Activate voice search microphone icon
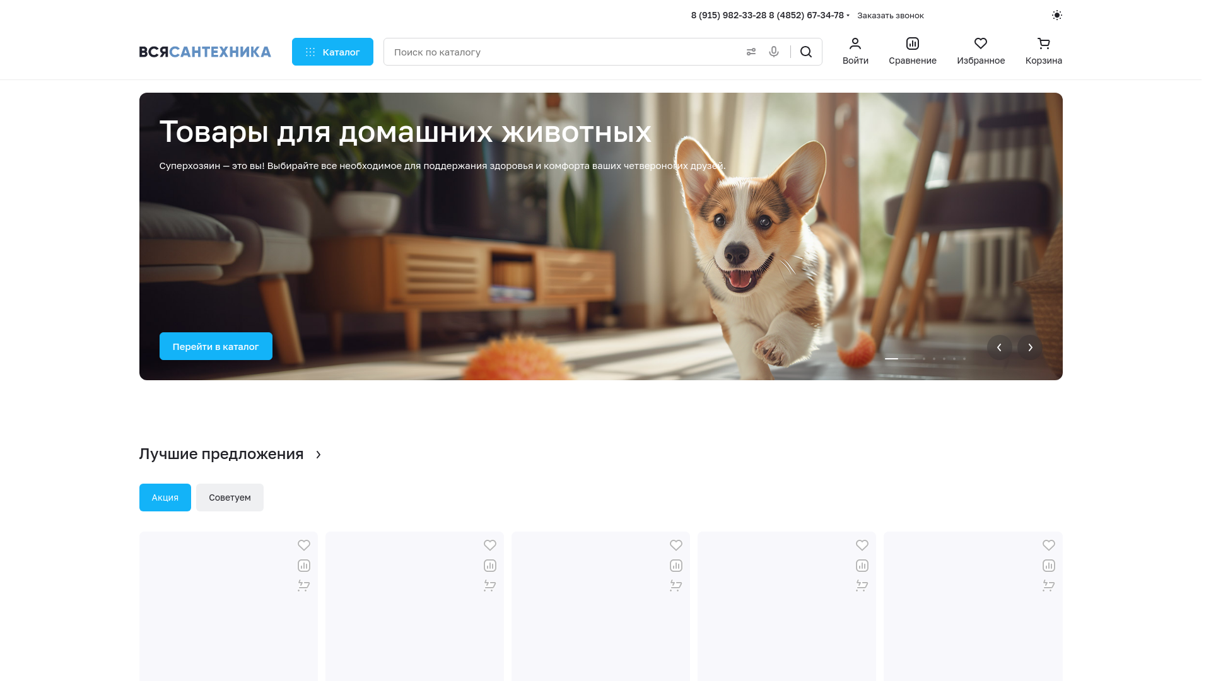 pos(774,52)
